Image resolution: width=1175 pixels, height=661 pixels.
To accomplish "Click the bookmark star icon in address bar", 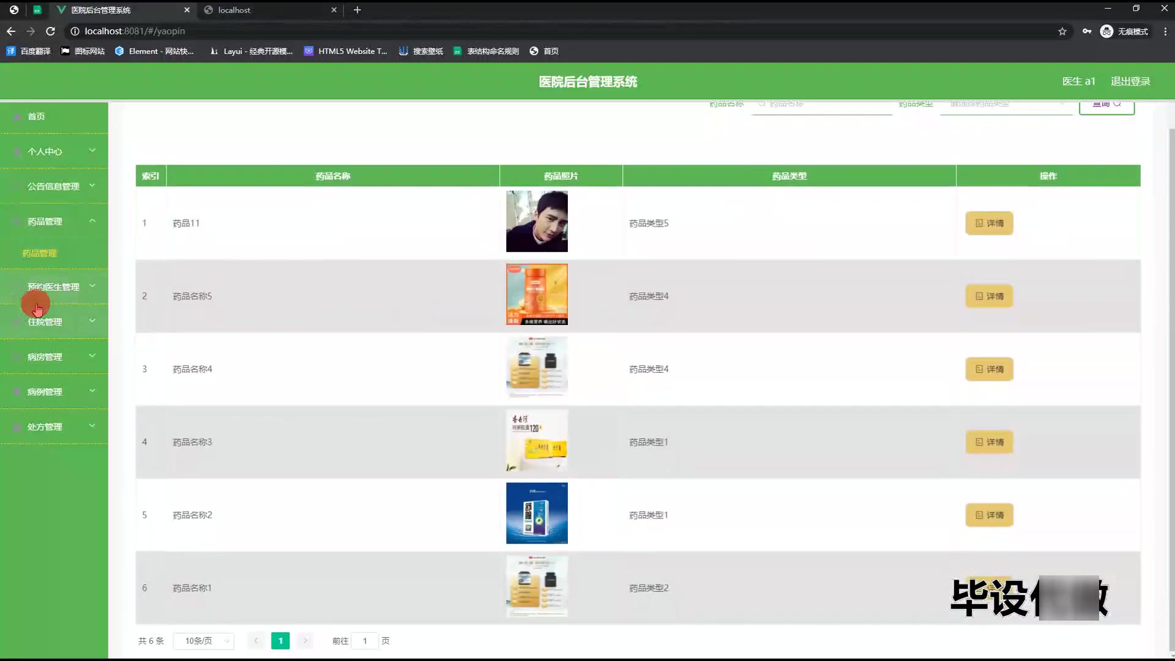I will tap(1062, 31).
